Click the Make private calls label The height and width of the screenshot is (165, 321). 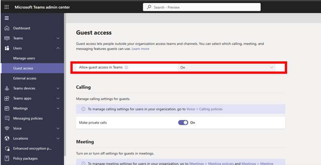93,123
